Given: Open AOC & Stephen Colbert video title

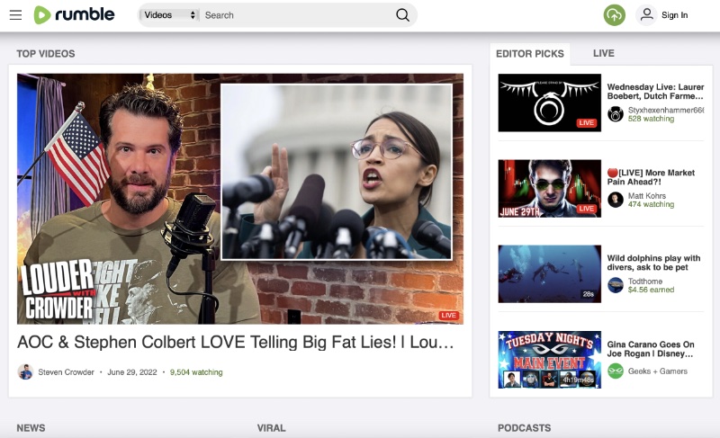Looking at the screenshot, I should [236, 342].
